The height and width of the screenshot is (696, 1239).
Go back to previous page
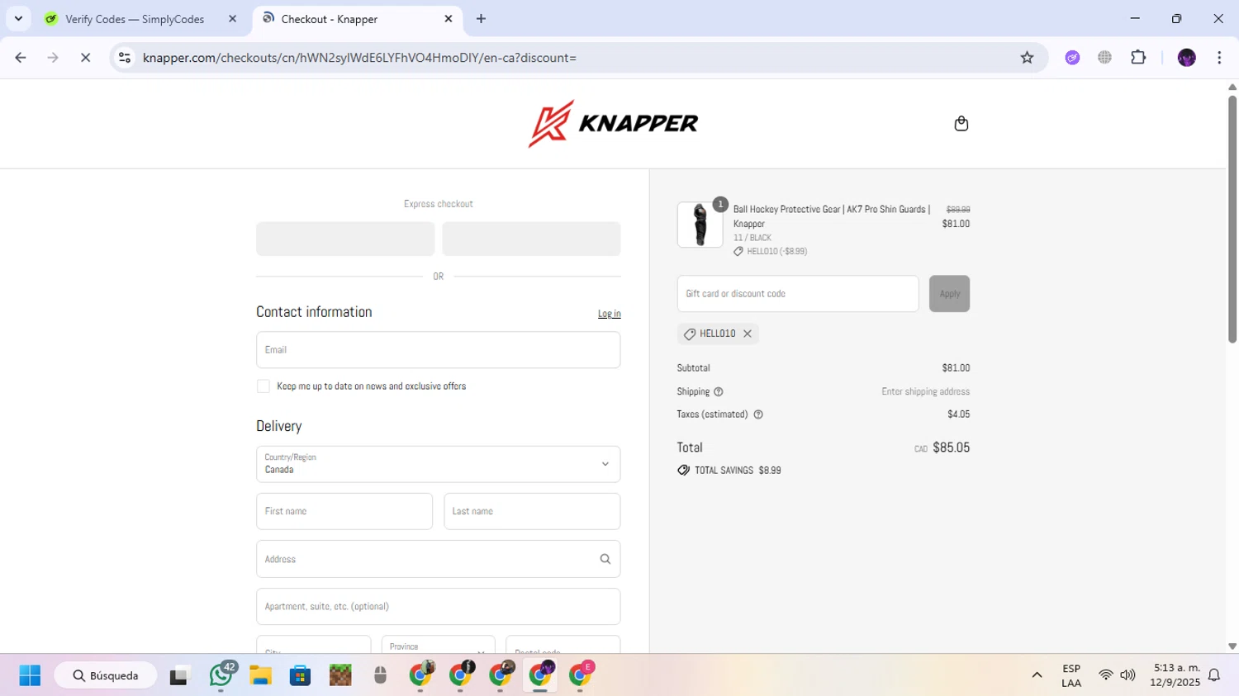point(21,58)
